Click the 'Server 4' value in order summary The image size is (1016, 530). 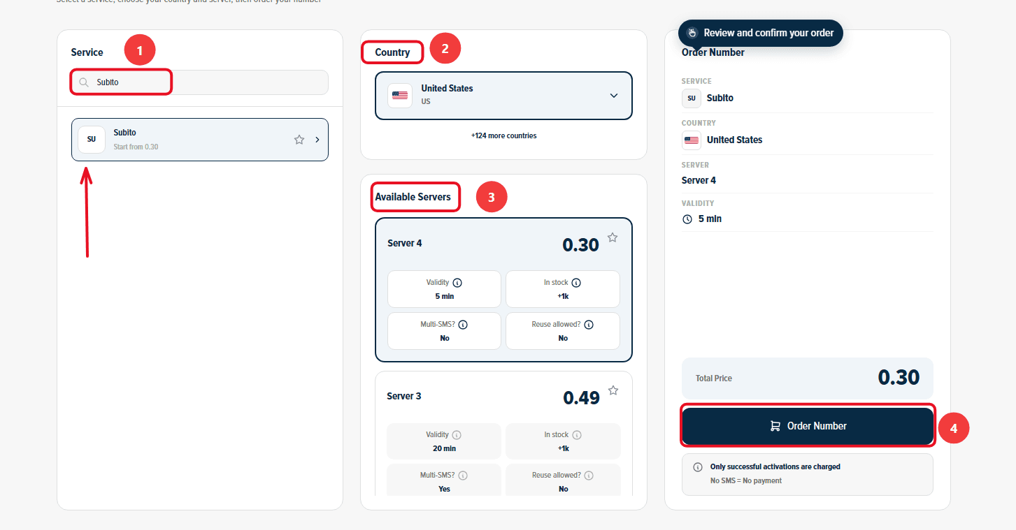coord(699,180)
